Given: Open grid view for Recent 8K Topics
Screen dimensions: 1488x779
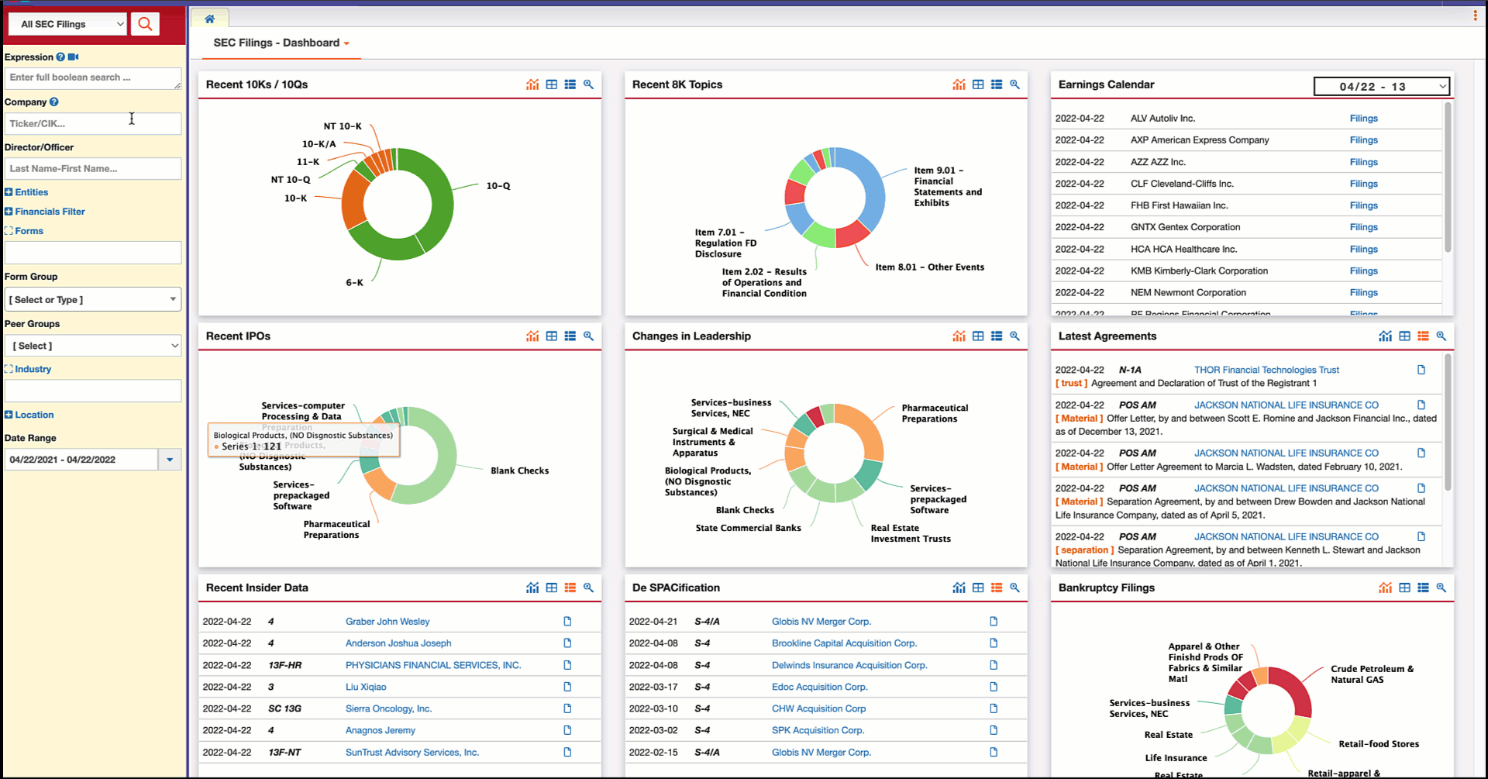Looking at the screenshot, I should coord(977,84).
